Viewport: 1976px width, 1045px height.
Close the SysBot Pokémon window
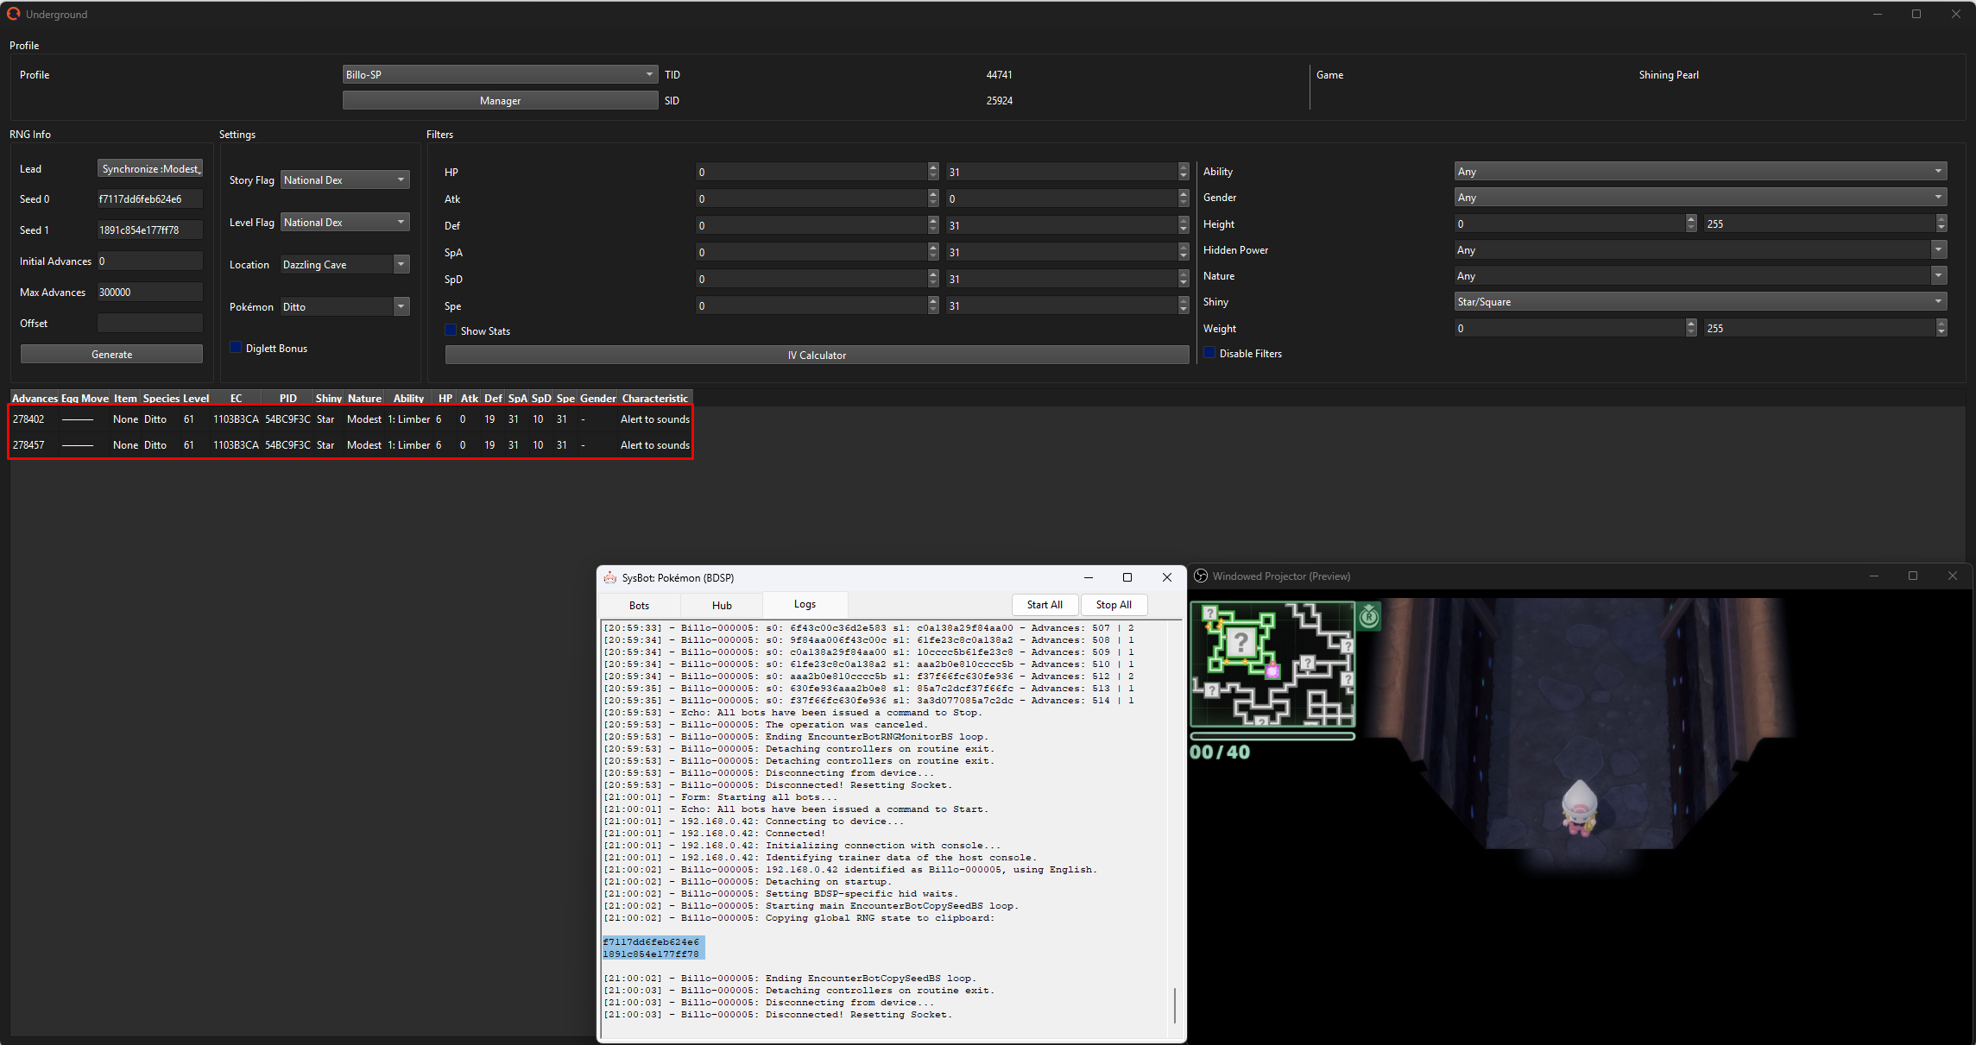pyautogui.click(x=1166, y=577)
